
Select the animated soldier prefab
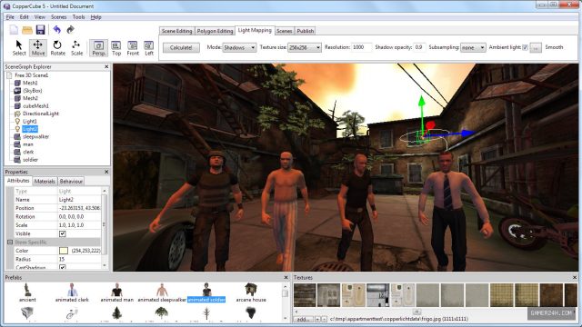(x=206, y=292)
